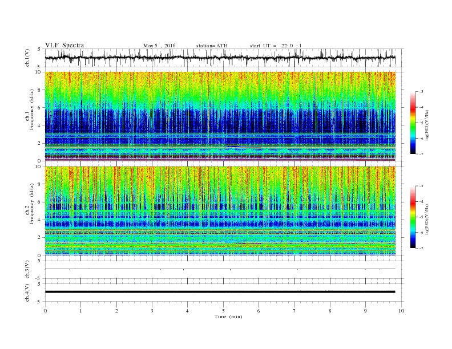Click the "8" tick on the time axis
The width and height of the screenshot is (452, 349).
tap(330, 311)
